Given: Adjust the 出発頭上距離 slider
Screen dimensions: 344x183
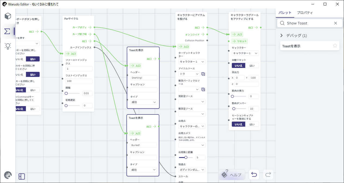Looking at the screenshot, I should (186, 157).
